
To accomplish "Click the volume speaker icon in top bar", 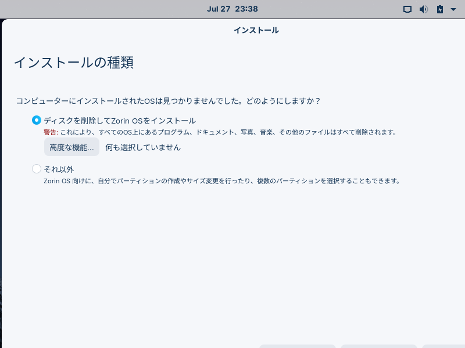I will [x=424, y=9].
